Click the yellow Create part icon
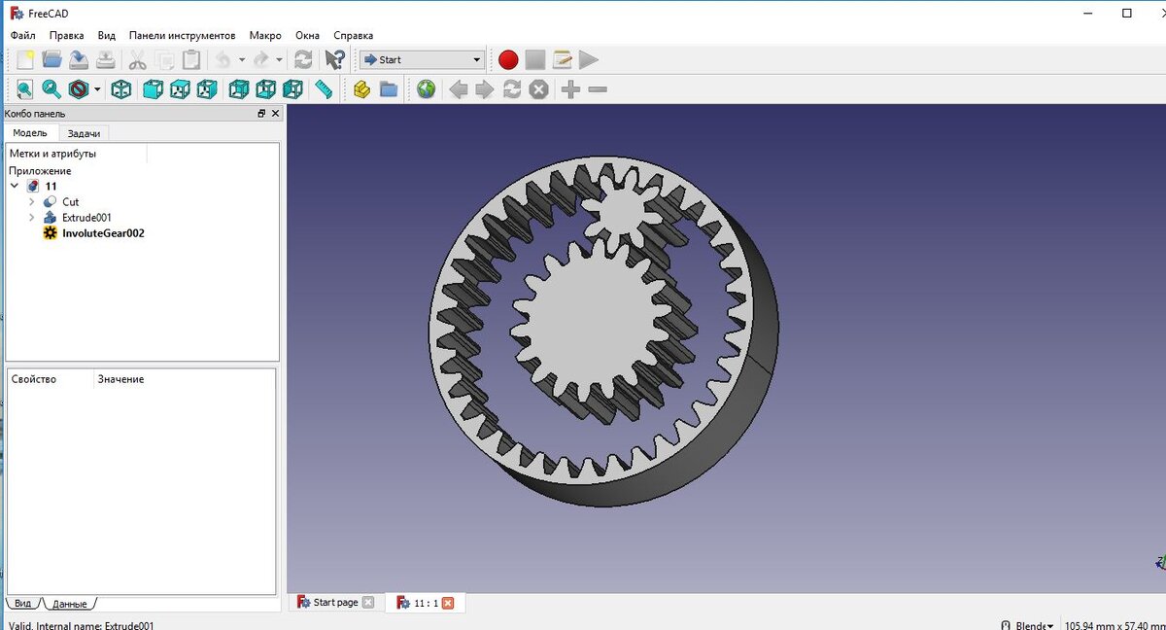Viewport: 1166px width, 630px height. [x=361, y=89]
